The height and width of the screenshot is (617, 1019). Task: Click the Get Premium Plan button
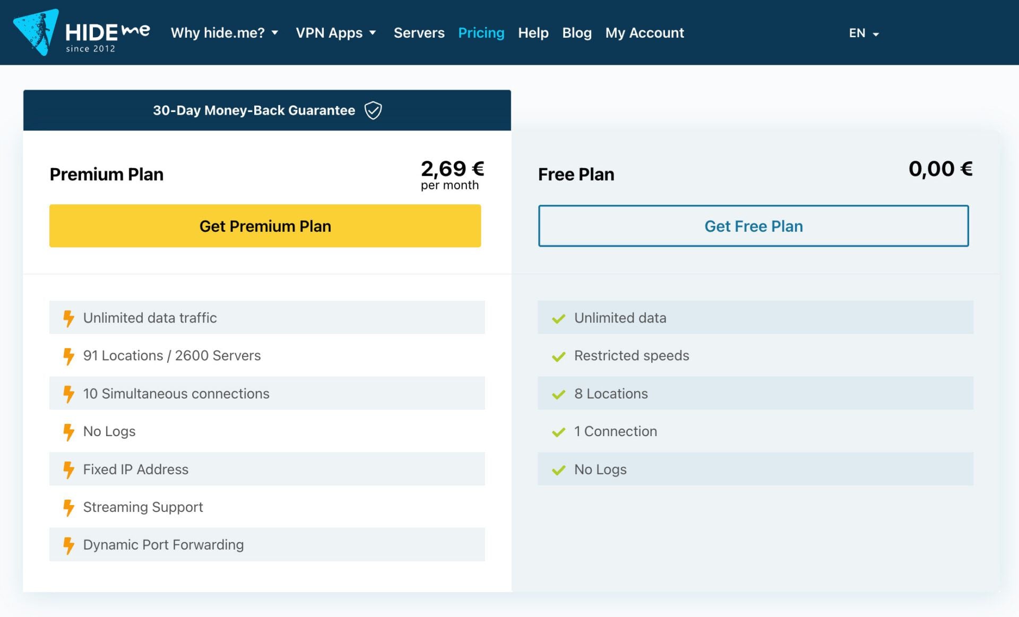click(x=265, y=225)
